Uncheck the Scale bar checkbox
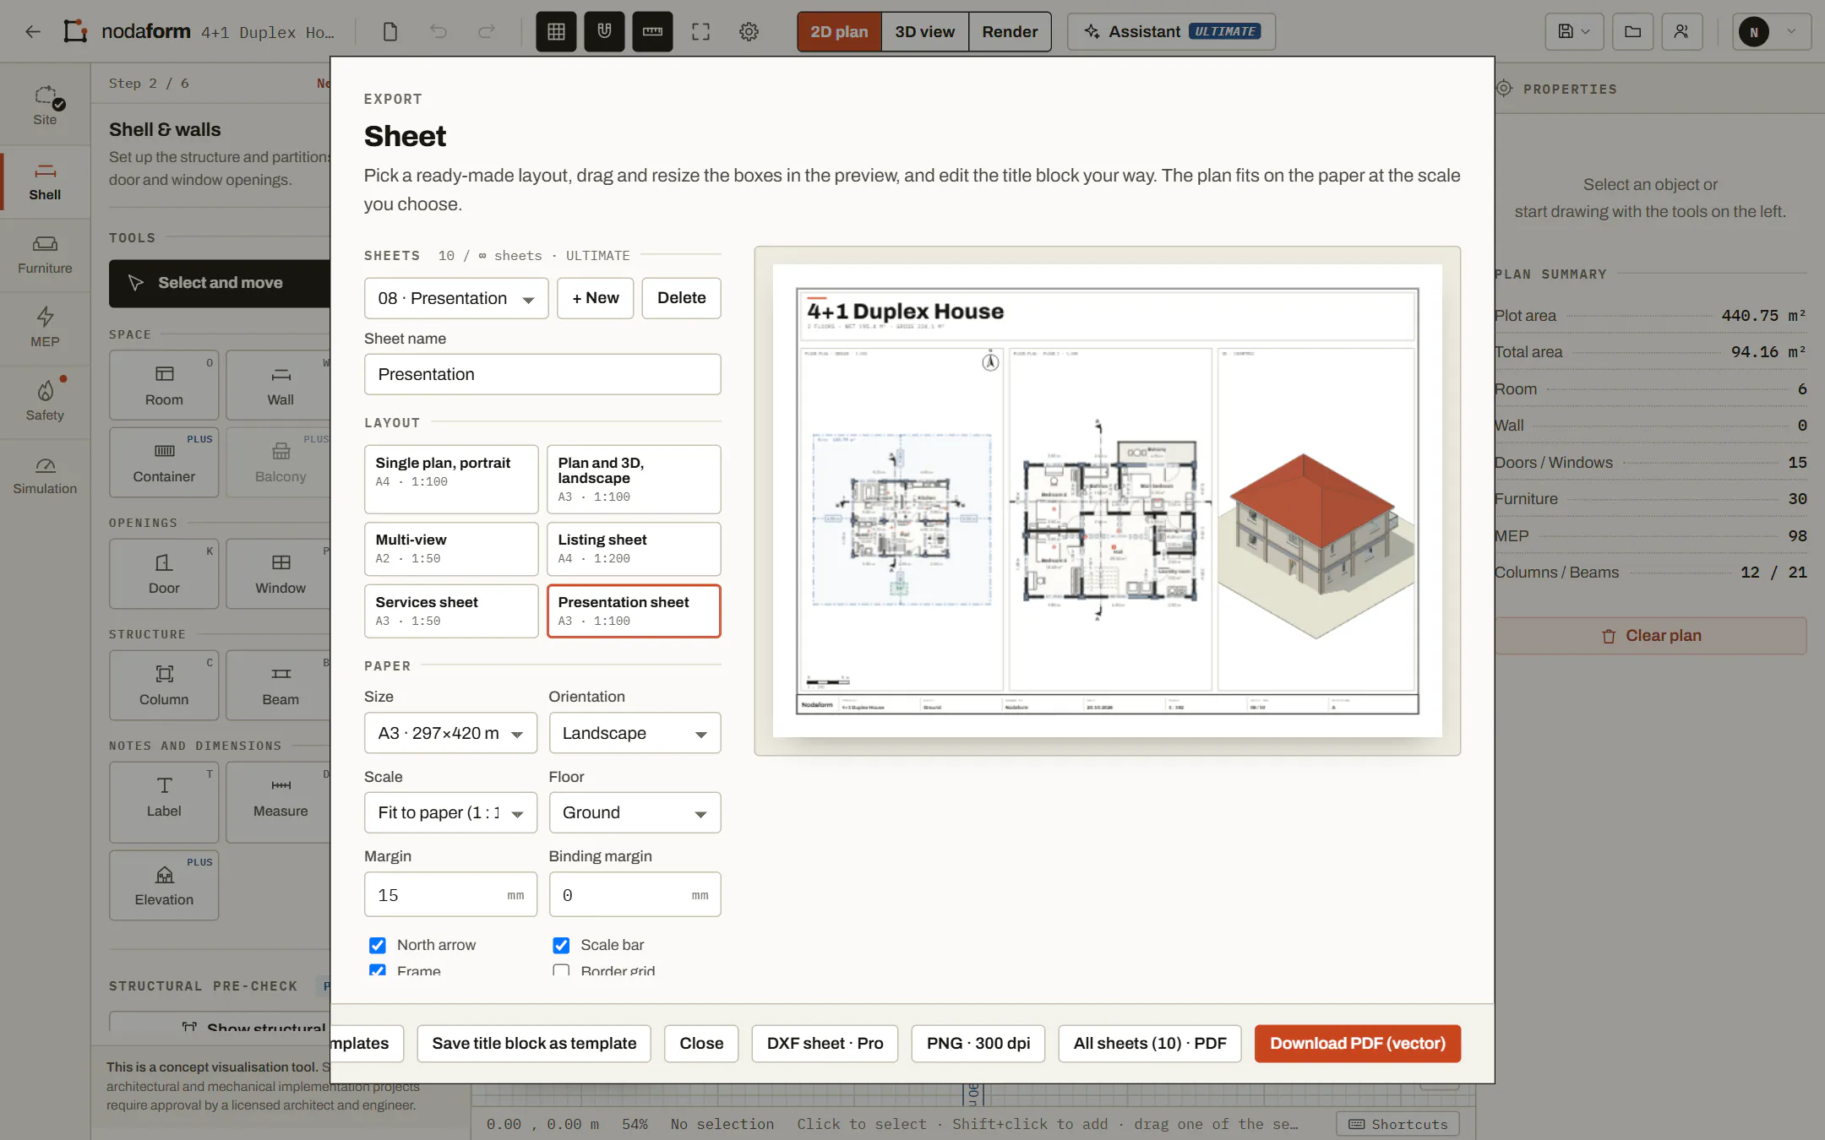 pos(561,945)
